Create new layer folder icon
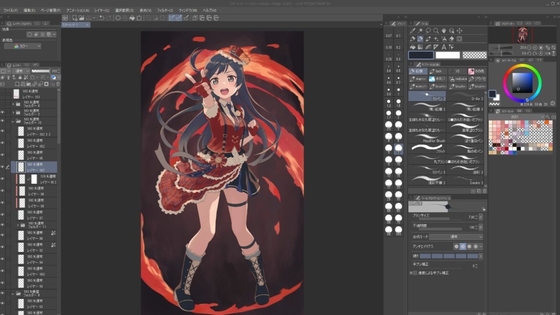Viewport: 560px width, 315px height. coord(29,84)
